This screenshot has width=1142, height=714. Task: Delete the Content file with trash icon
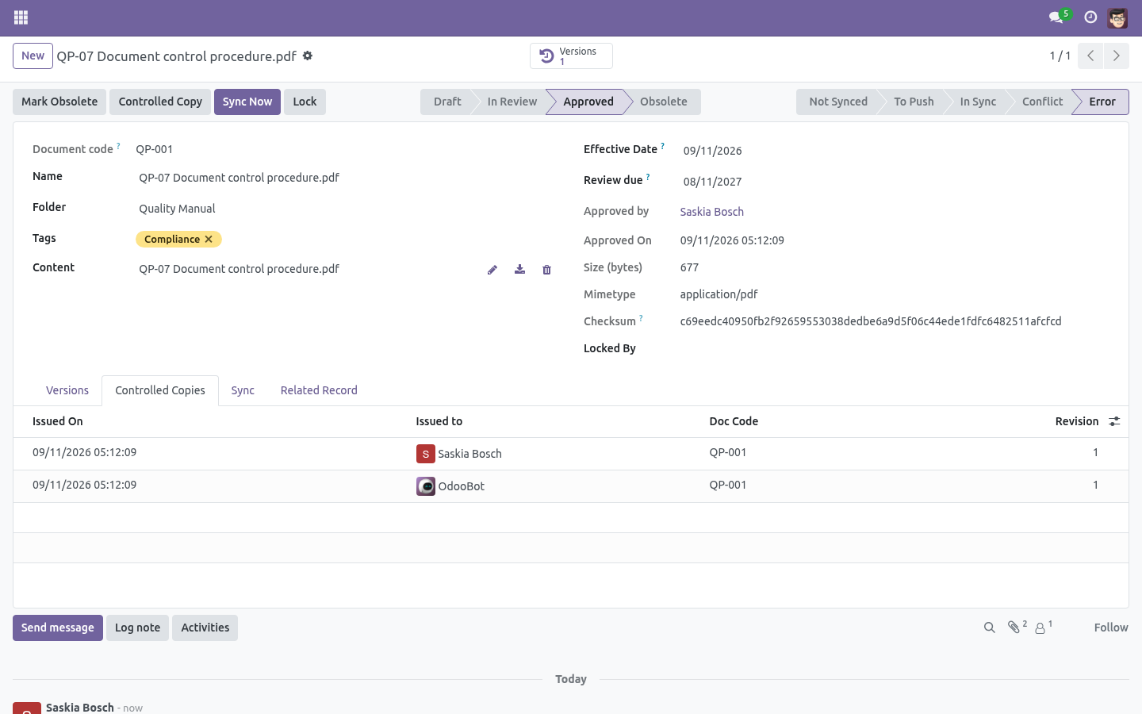(x=546, y=270)
